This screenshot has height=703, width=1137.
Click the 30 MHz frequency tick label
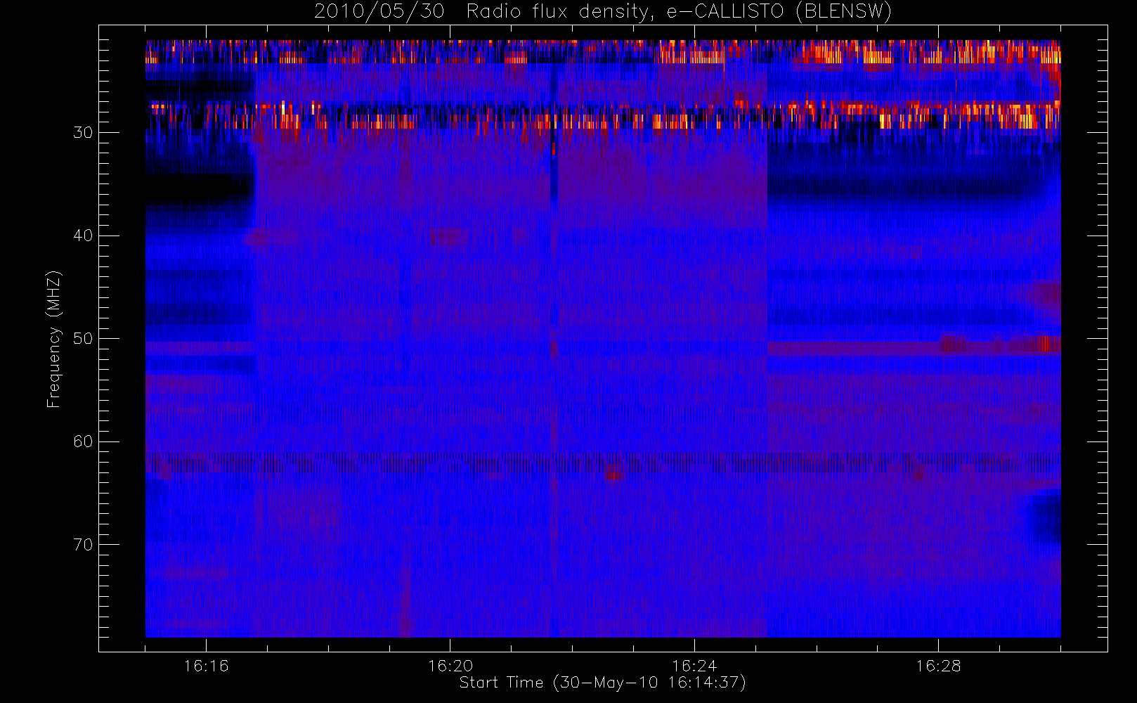coord(83,132)
